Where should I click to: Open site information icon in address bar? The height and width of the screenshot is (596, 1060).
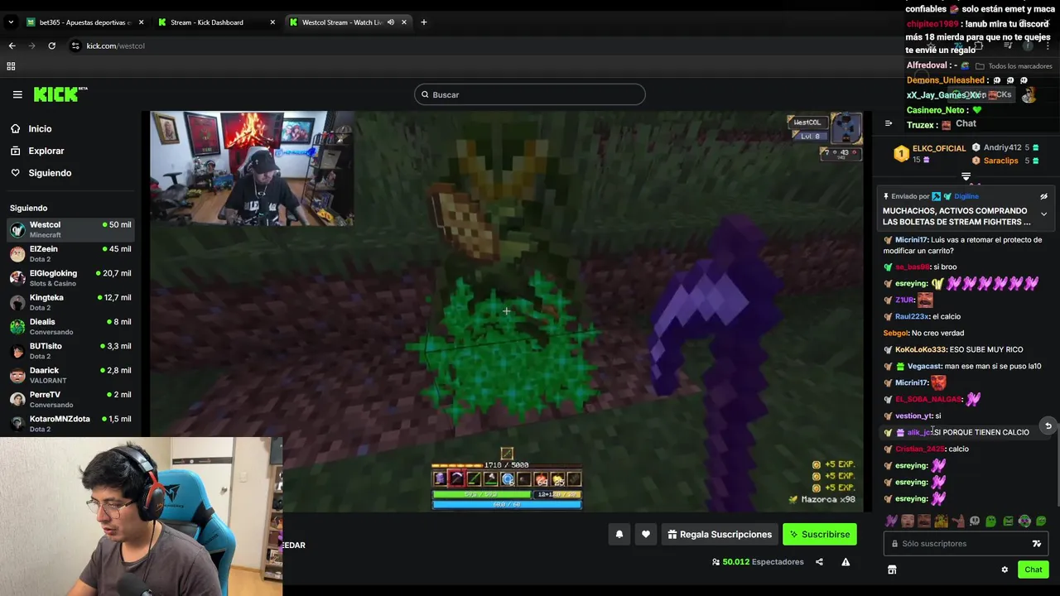click(x=75, y=46)
